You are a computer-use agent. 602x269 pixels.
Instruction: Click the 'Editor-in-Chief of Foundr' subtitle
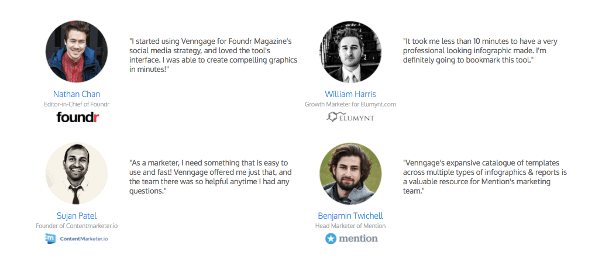click(77, 104)
